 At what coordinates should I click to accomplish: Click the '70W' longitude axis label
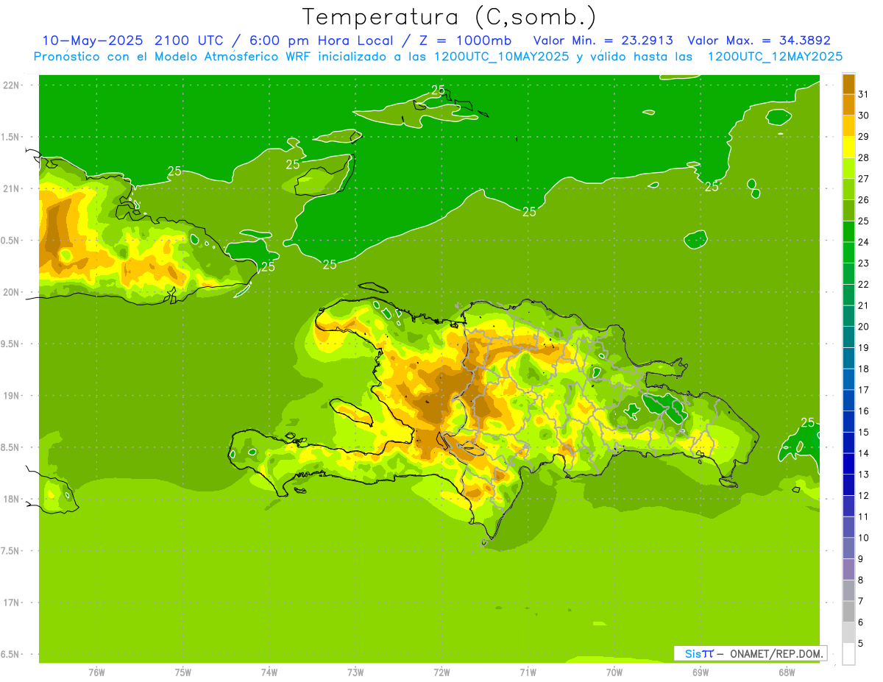(x=614, y=672)
